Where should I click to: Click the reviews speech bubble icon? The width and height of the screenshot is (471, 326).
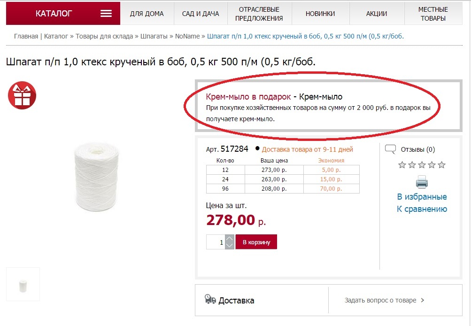pos(390,149)
